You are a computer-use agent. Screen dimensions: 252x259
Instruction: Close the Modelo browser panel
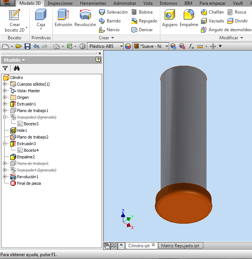100,53
